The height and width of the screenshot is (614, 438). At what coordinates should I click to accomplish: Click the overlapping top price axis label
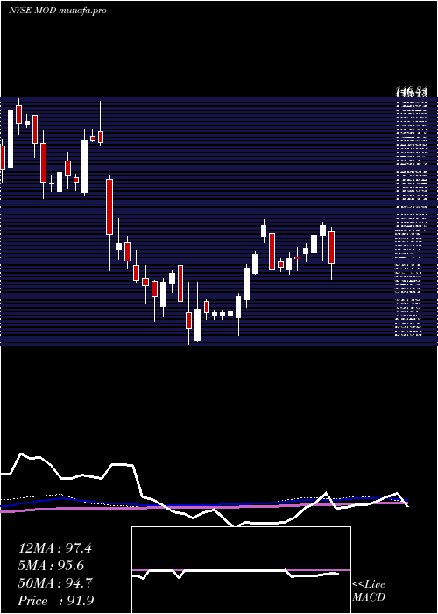pyautogui.click(x=413, y=92)
